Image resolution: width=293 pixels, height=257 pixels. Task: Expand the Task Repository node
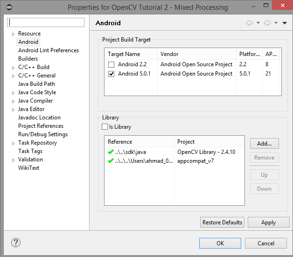pos(13,143)
